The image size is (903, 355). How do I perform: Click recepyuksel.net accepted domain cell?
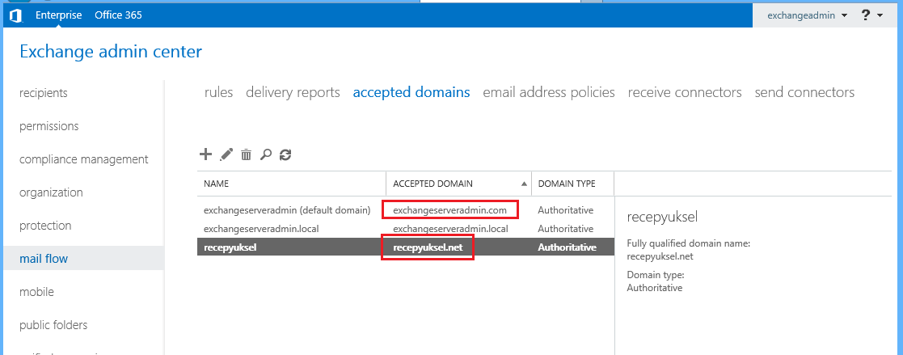point(427,247)
